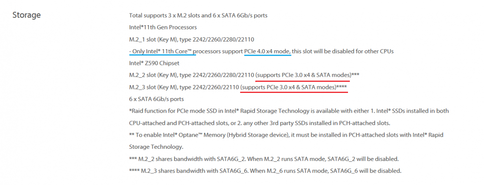Click "M.2_2 slot (Key M), type 2242/2260/2280/22110"
The image size is (484, 185).
click(x=192, y=75)
